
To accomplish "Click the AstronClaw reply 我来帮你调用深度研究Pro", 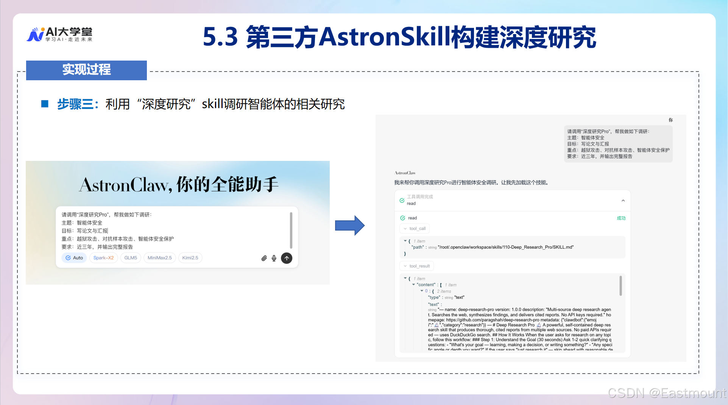I will [x=471, y=182].
